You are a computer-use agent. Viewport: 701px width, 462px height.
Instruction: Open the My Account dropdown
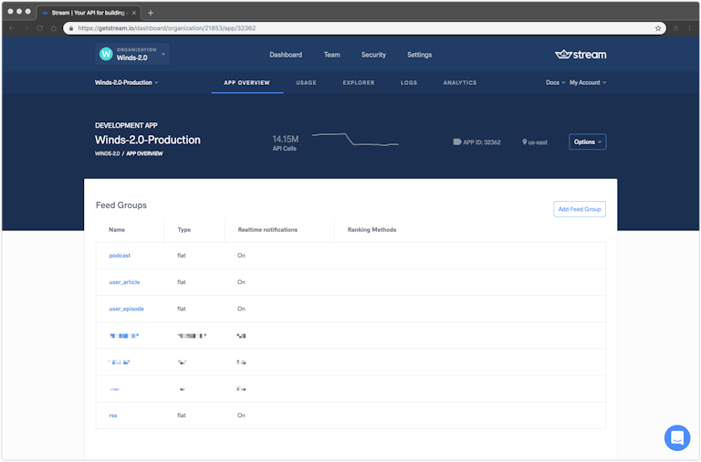pos(588,83)
